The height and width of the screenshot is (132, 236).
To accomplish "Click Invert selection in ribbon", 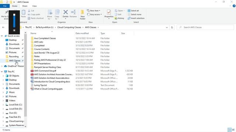I will (136, 18).
